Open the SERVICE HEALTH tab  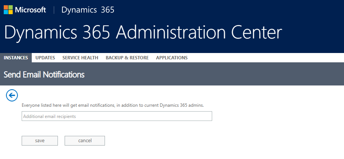[x=80, y=58]
